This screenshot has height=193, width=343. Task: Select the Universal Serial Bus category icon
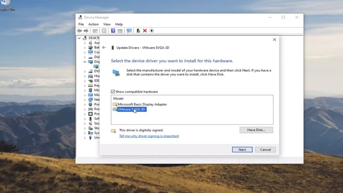click(x=90, y=138)
